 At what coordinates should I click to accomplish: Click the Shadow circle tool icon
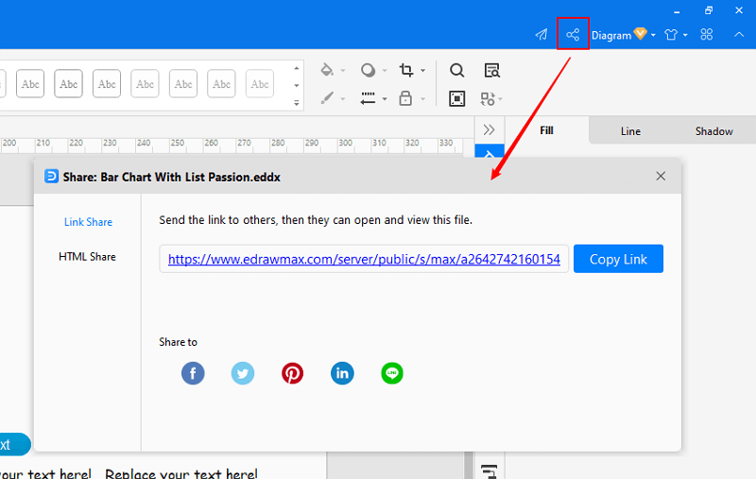[x=368, y=70]
